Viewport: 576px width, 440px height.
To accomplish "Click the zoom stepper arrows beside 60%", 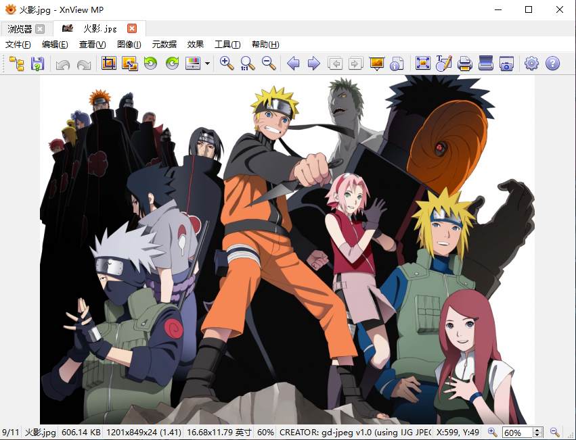I will coord(538,433).
